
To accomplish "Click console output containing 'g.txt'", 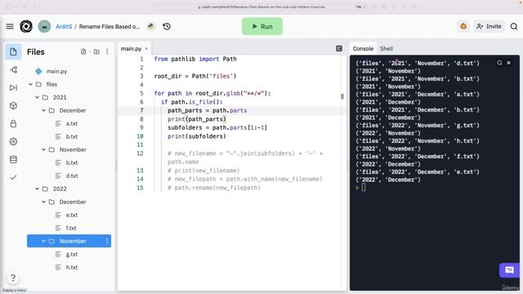I will (x=418, y=125).
